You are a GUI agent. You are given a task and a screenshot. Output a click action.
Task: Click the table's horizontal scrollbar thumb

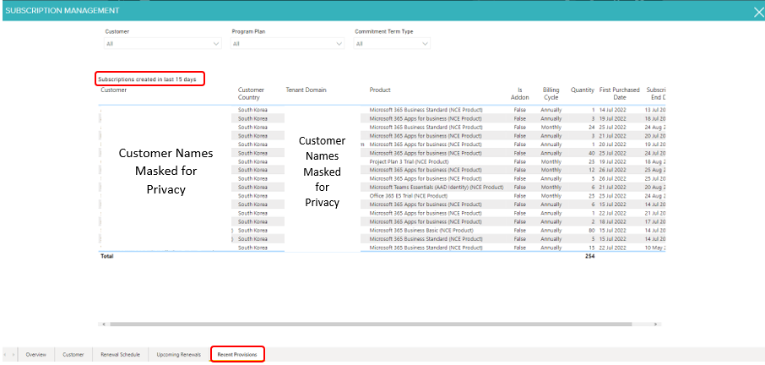pos(371,324)
